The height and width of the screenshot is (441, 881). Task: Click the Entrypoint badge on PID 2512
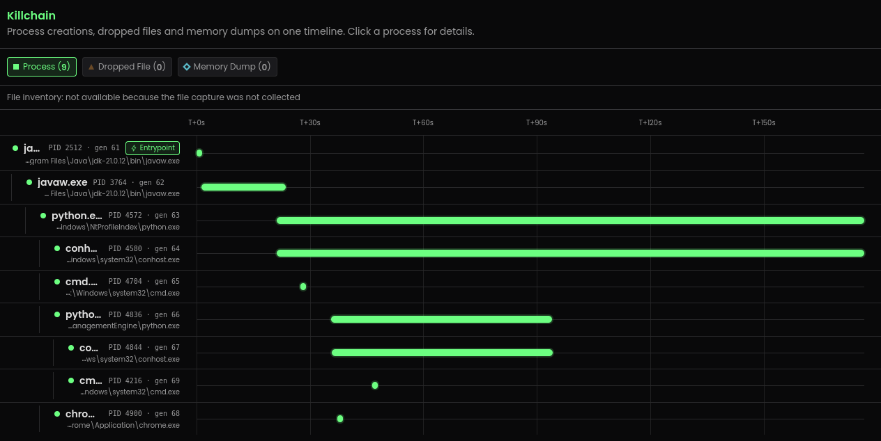[x=153, y=148]
